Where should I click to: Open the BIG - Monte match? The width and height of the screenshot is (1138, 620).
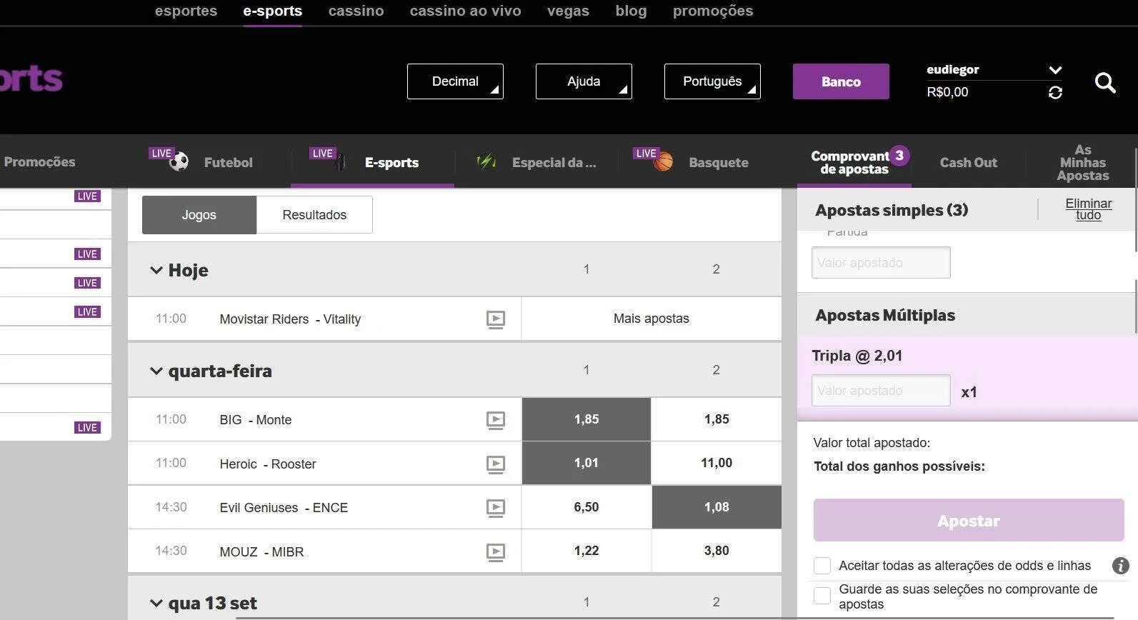pos(255,420)
